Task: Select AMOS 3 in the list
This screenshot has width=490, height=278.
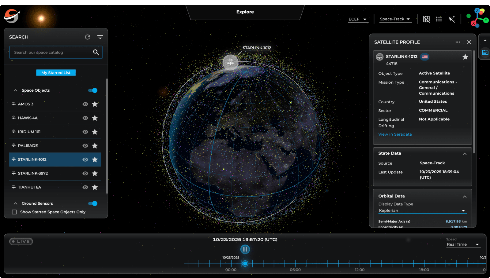Action: point(26,104)
